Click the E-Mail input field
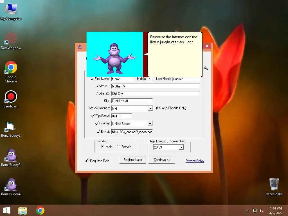Viewport: 288px width, 216px height. point(132,132)
